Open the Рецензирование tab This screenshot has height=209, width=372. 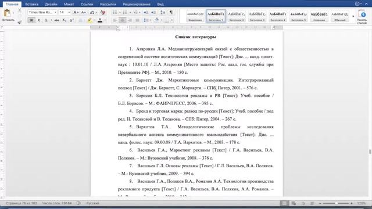click(137, 4)
